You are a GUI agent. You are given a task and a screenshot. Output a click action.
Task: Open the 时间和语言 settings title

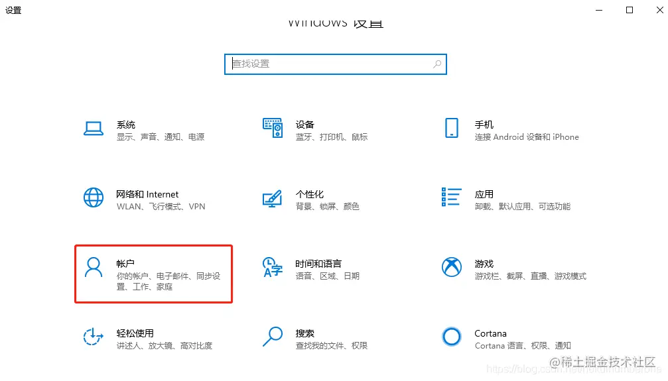pyautogui.click(x=318, y=264)
